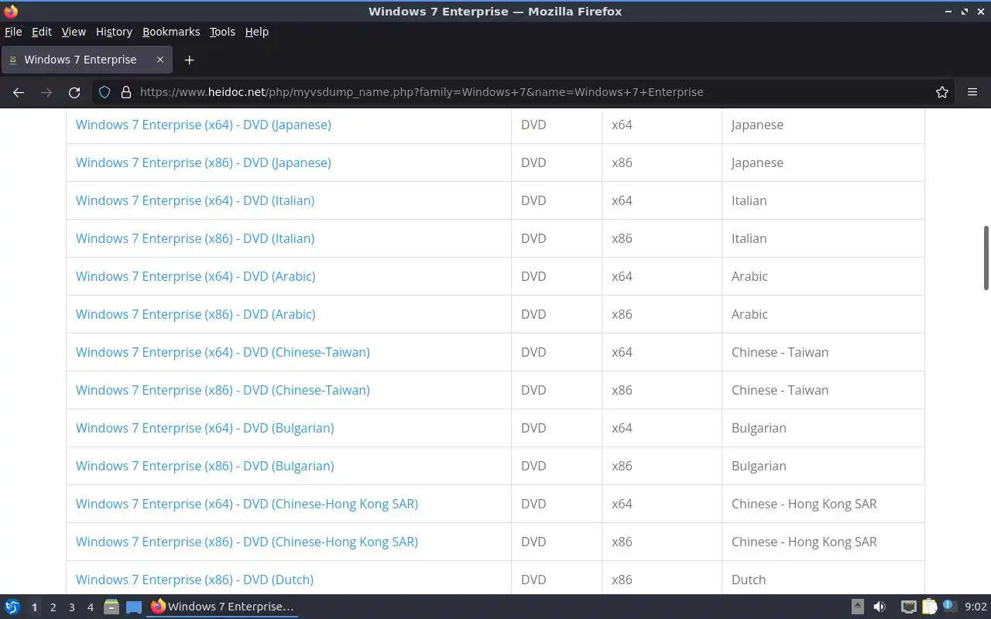Open Windows 7 Enterprise x64 Japanese link

(x=204, y=125)
